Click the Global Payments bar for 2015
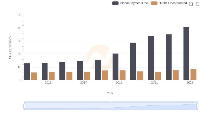Screen dimensions: 202x116 [45, 71]
